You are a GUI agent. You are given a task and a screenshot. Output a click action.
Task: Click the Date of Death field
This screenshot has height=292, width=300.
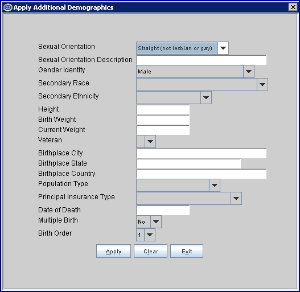(163, 210)
